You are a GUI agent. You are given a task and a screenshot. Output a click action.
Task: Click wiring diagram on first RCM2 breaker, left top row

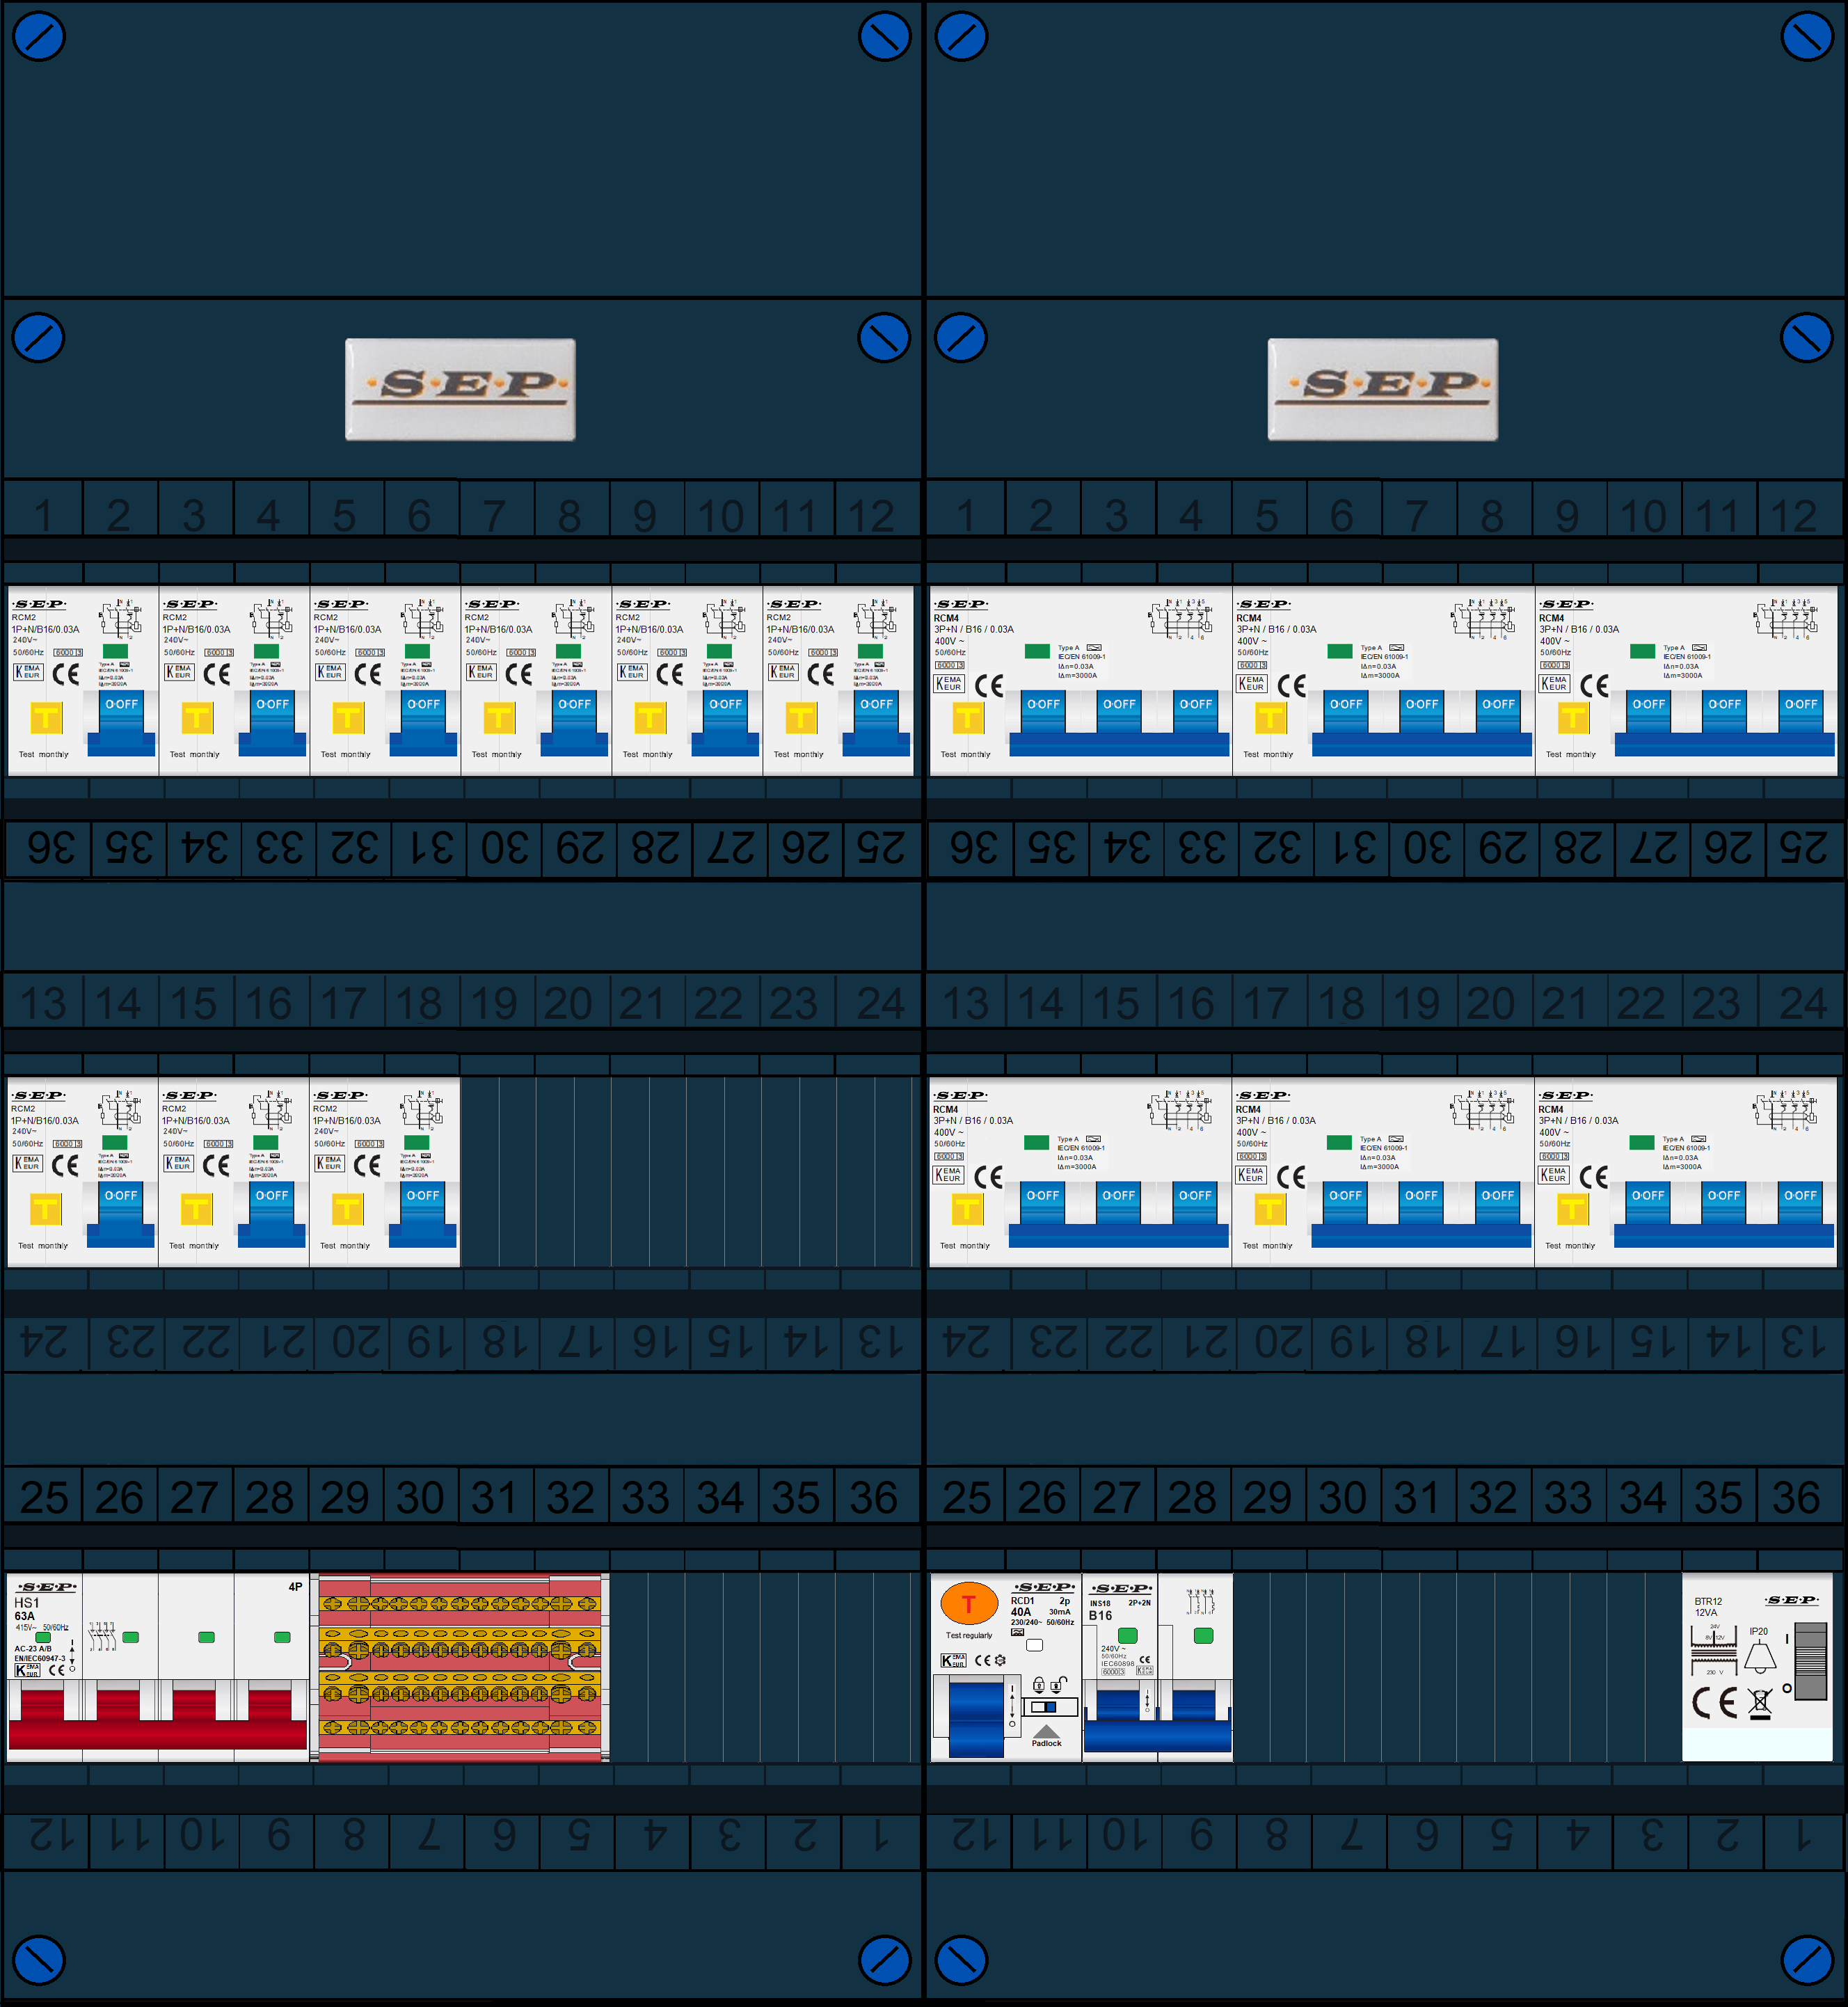click(121, 619)
